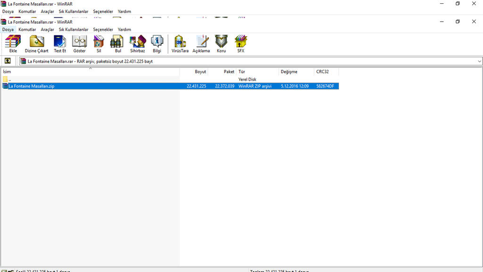Expand the archive path dropdown arrow

point(479,61)
